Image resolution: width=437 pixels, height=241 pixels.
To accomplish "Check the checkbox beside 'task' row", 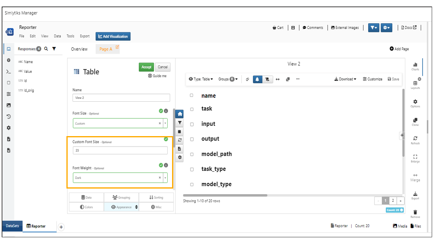I will point(192,109).
